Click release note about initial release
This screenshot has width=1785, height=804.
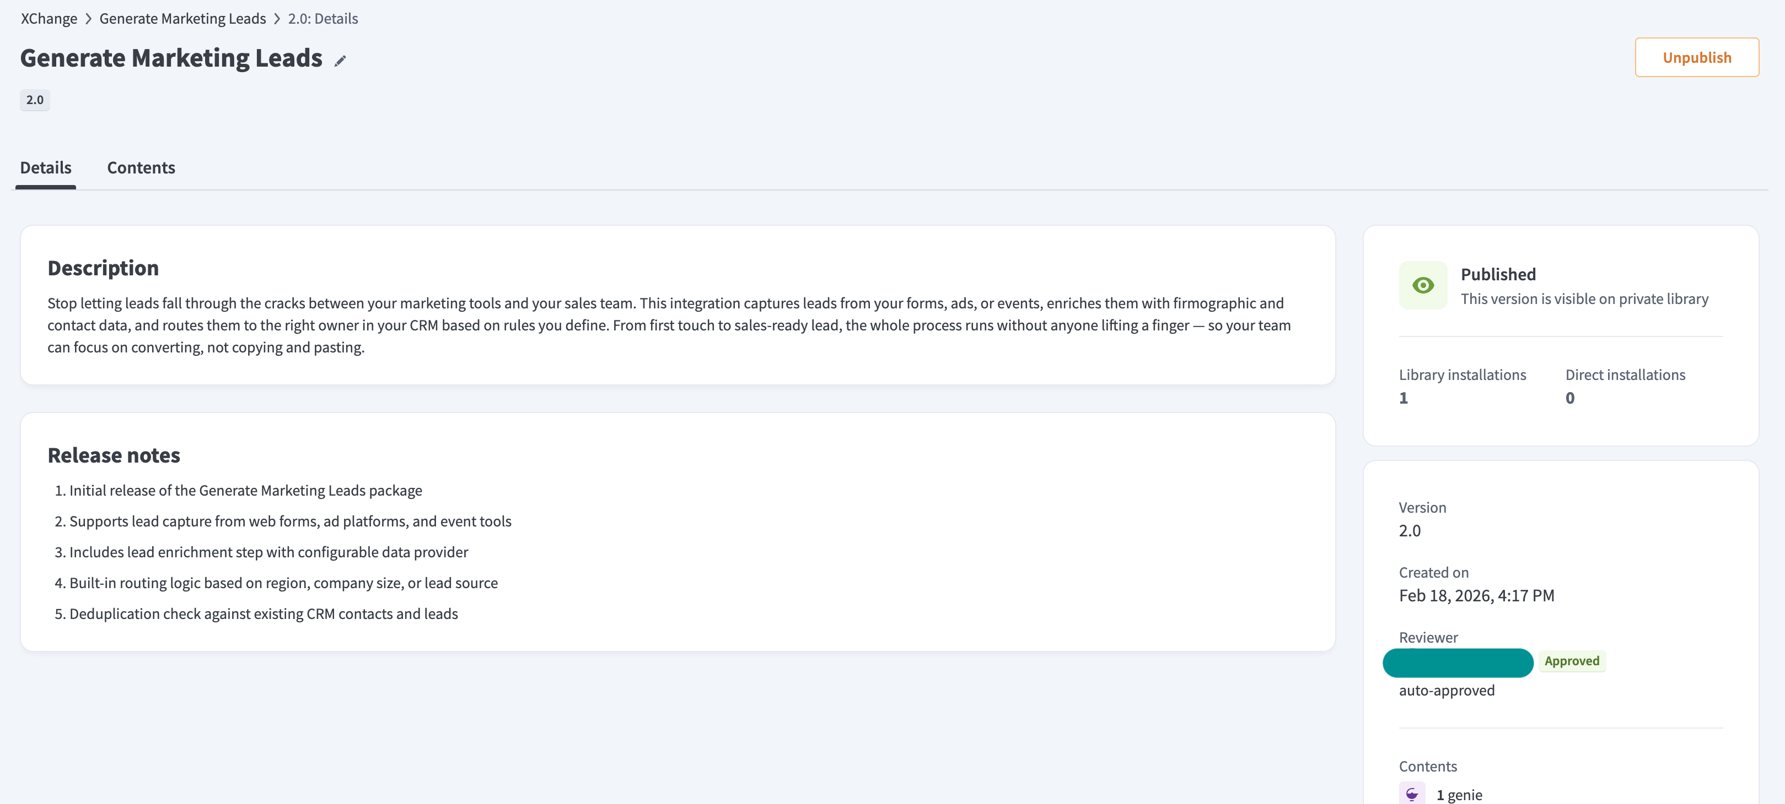pyautogui.click(x=245, y=491)
